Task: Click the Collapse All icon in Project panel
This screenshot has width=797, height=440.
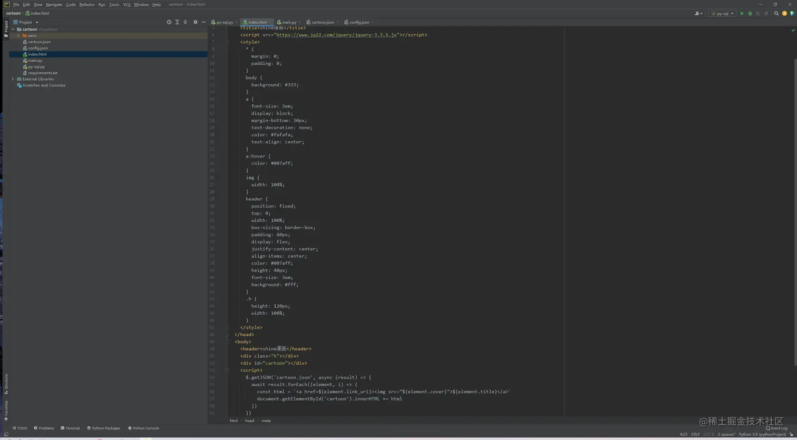Action: [x=185, y=22]
